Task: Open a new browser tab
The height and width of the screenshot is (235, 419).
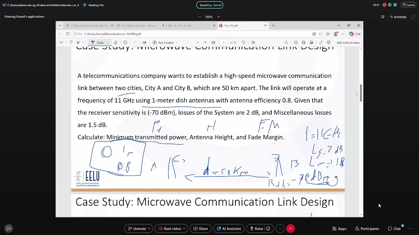Action: click(273, 25)
